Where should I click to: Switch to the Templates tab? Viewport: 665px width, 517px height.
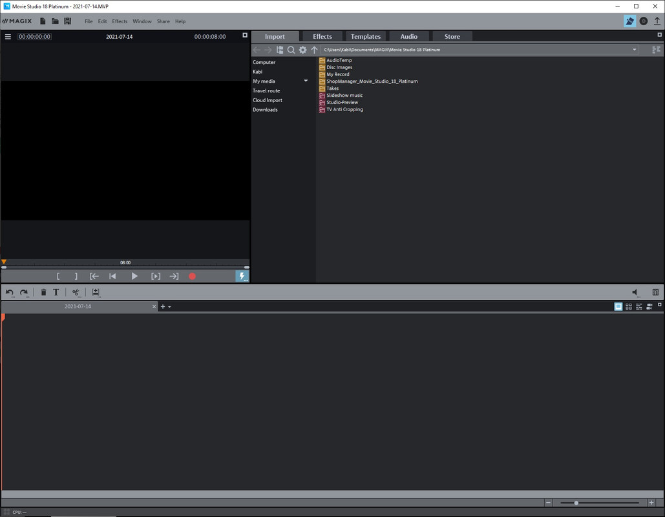[366, 36]
